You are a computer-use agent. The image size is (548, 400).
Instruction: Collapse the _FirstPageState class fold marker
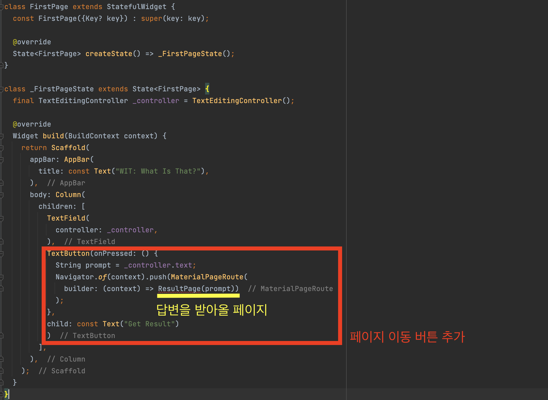pos(2,89)
